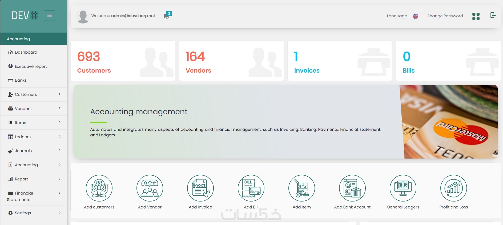The image size is (503, 225).
Task: Click the Add Invoice label
Action: coord(200,207)
